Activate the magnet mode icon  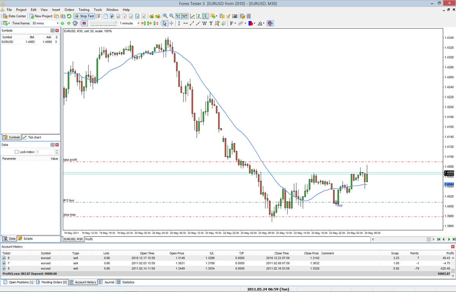(x=270, y=23)
